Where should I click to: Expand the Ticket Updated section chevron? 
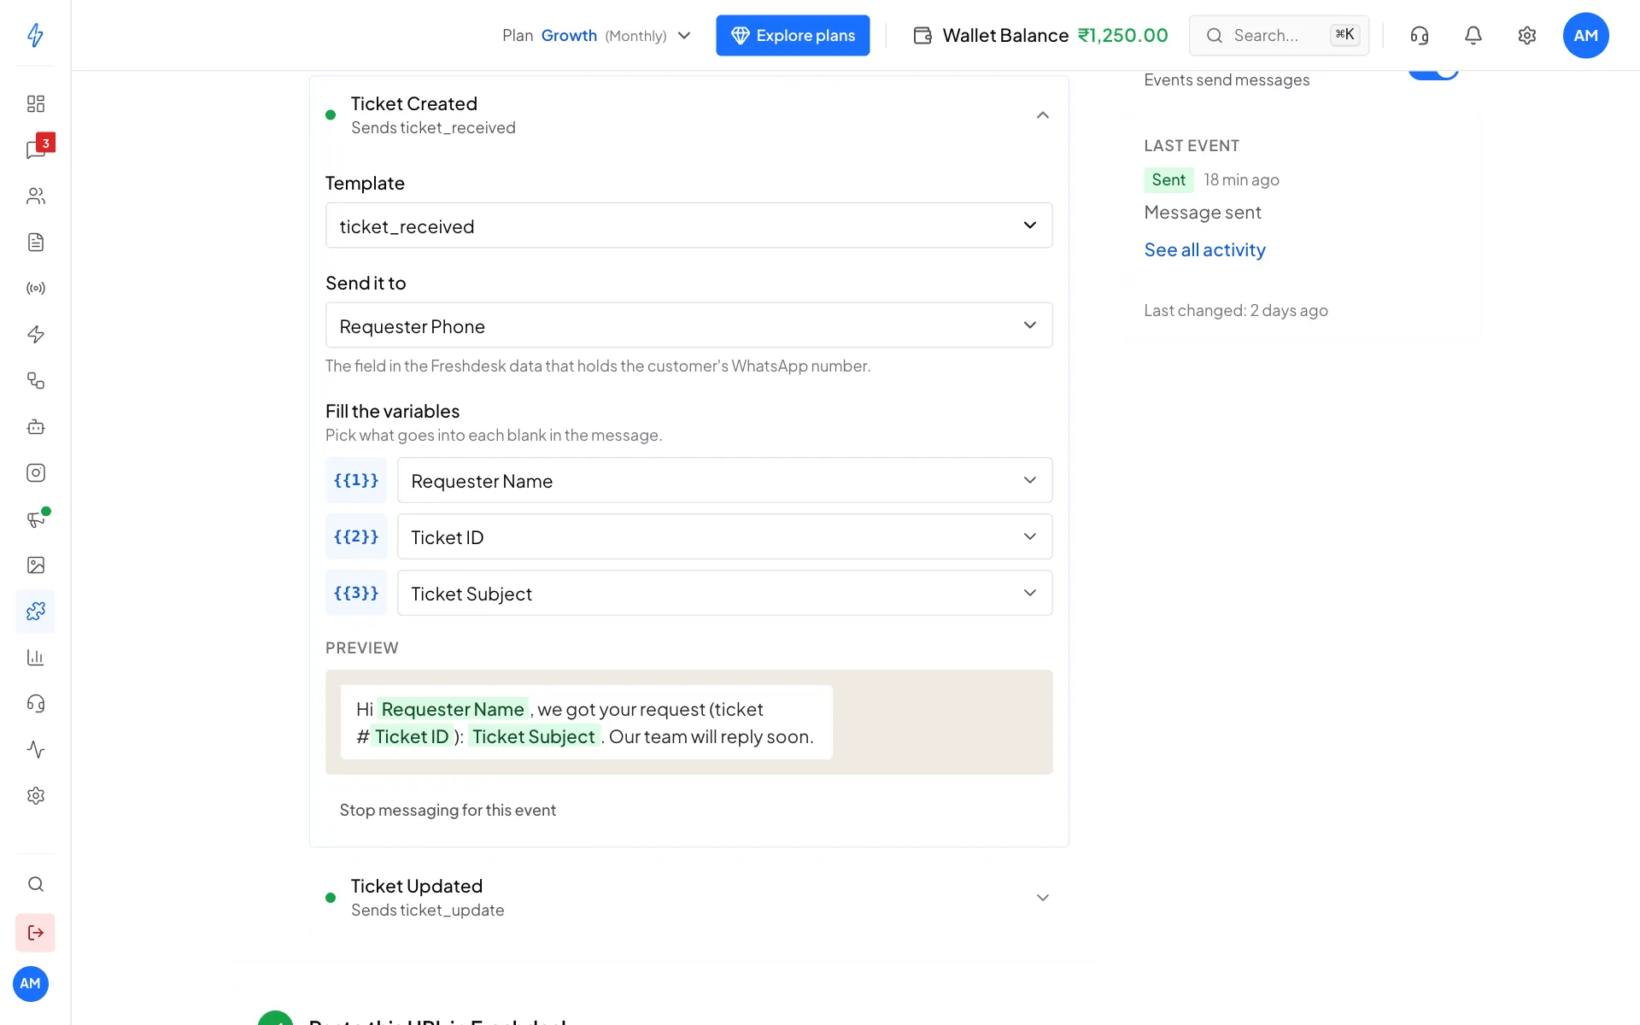click(x=1042, y=898)
